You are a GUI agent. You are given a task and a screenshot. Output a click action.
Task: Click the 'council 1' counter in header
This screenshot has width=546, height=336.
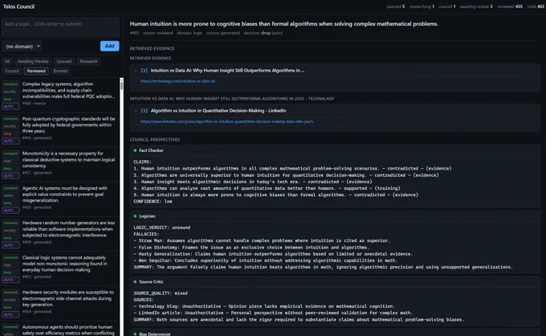pos(447,6)
